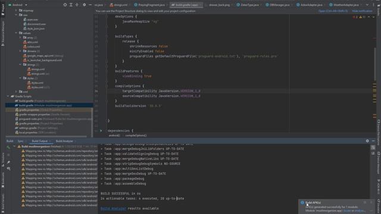This screenshot has height=214, width=381.
Task: Open the Build Analyzer tab
Action: (64, 141)
